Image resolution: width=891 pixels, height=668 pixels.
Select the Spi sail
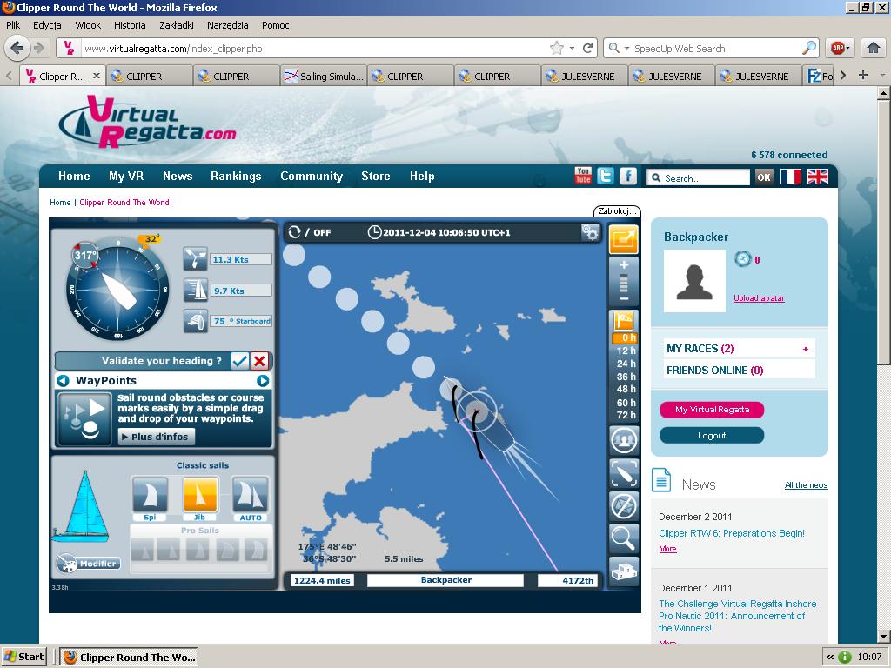pos(149,496)
